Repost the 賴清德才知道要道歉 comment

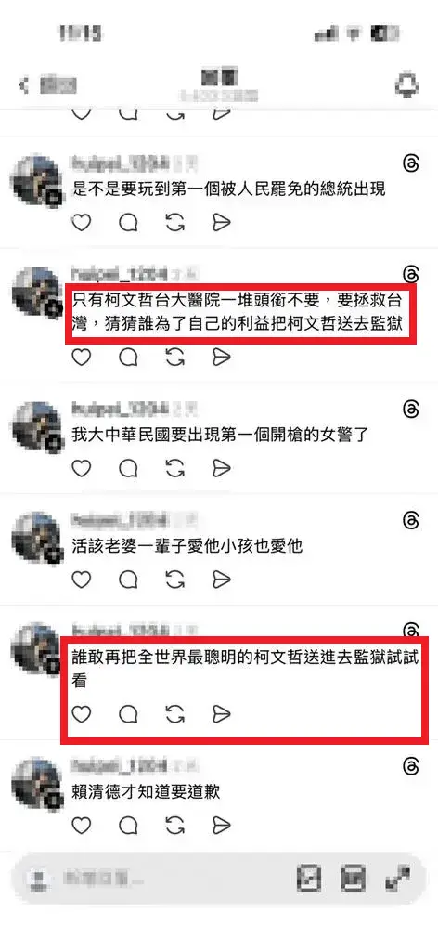pyautogui.click(x=175, y=825)
